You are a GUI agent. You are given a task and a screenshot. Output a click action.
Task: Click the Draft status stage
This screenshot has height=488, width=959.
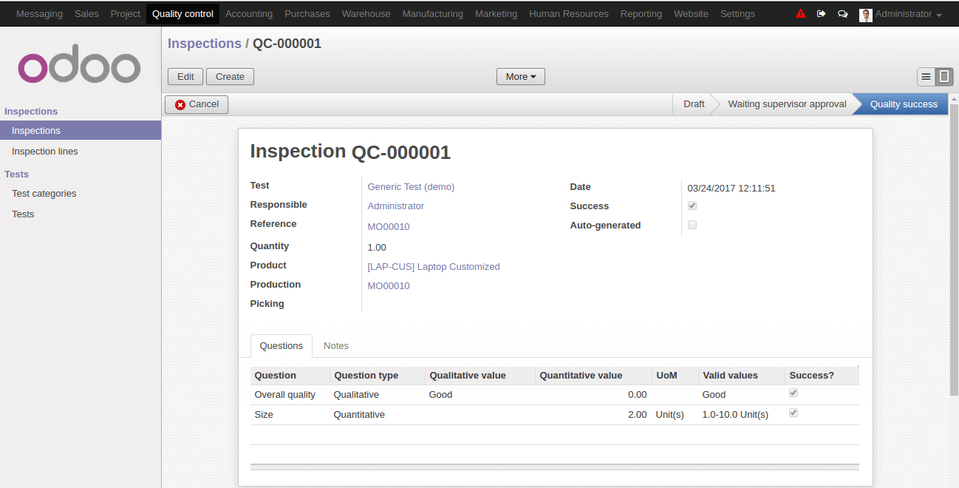[x=694, y=104]
